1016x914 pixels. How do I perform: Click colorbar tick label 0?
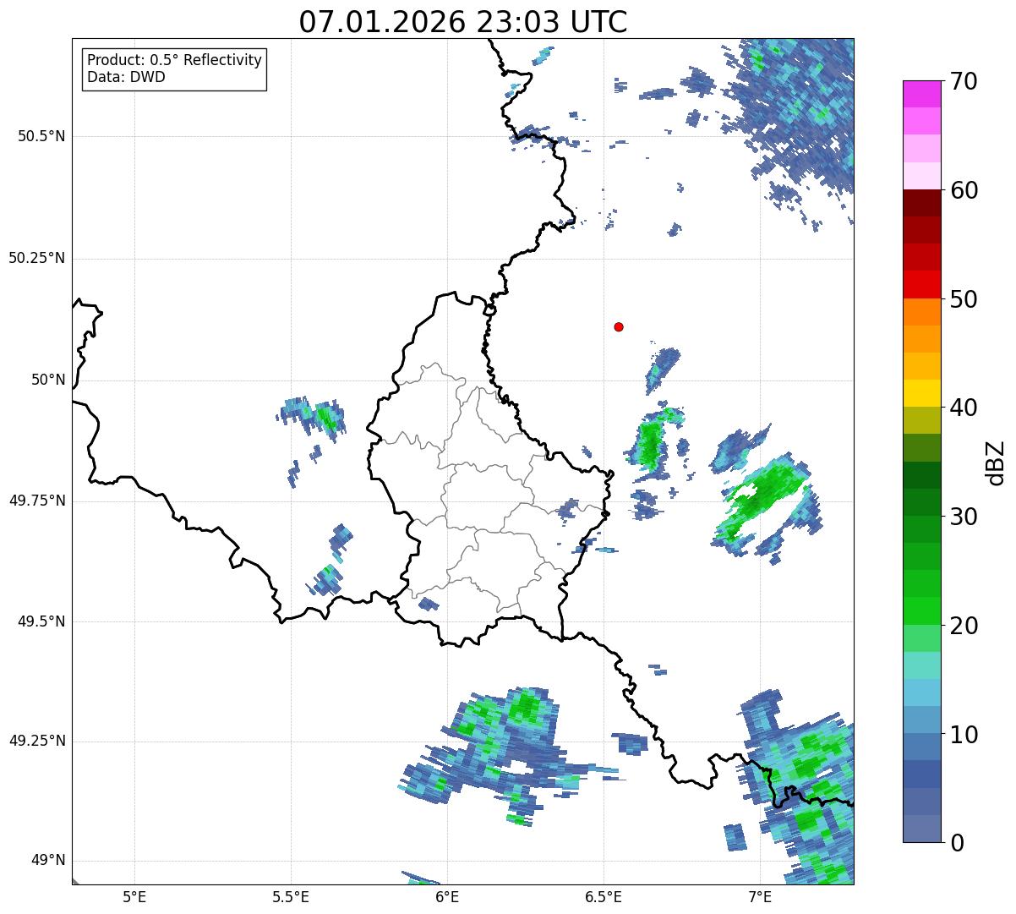(x=956, y=843)
